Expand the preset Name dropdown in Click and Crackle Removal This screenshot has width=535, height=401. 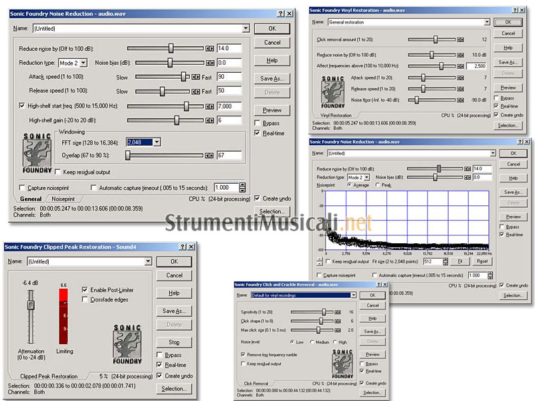pyautogui.click(x=353, y=295)
